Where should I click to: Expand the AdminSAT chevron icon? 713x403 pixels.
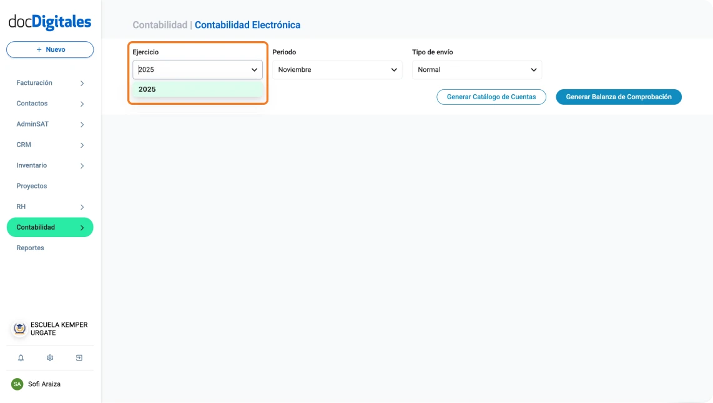tap(82, 124)
